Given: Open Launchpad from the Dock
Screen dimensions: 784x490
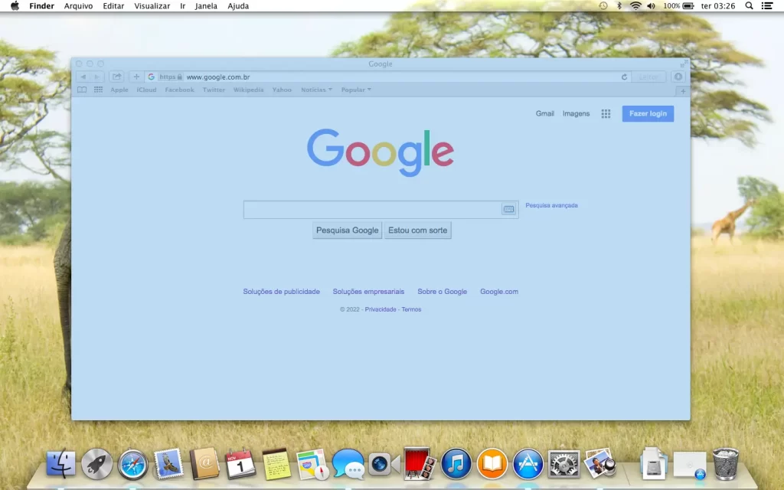Looking at the screenshot, I should 96,464.
